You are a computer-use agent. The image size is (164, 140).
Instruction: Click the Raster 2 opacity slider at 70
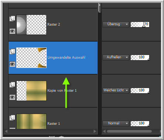[x=140, y=25]
